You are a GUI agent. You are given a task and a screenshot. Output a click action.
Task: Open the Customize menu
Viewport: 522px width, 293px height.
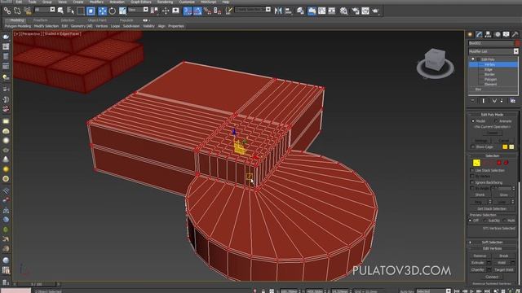[187, 2]
